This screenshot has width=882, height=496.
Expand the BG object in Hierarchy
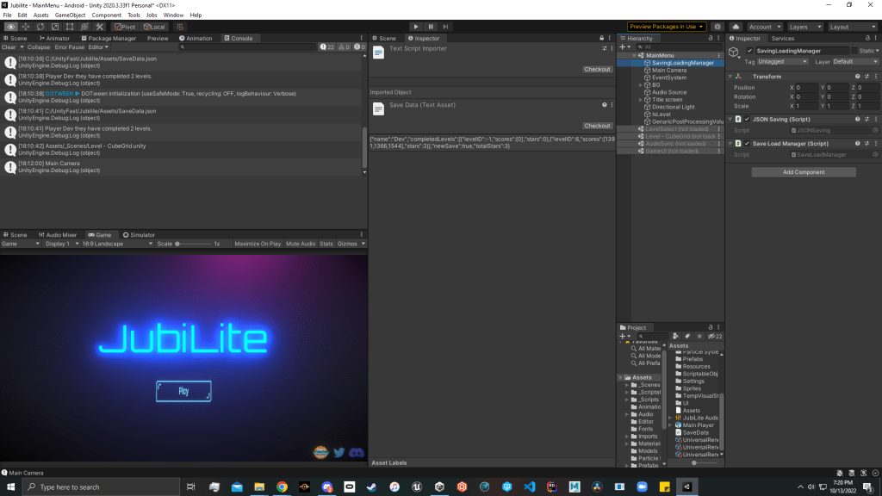tap(641, 85)
